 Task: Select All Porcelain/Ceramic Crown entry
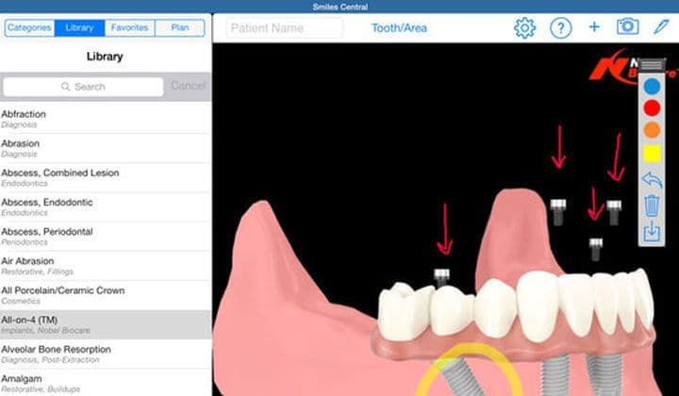click(106, 295)
